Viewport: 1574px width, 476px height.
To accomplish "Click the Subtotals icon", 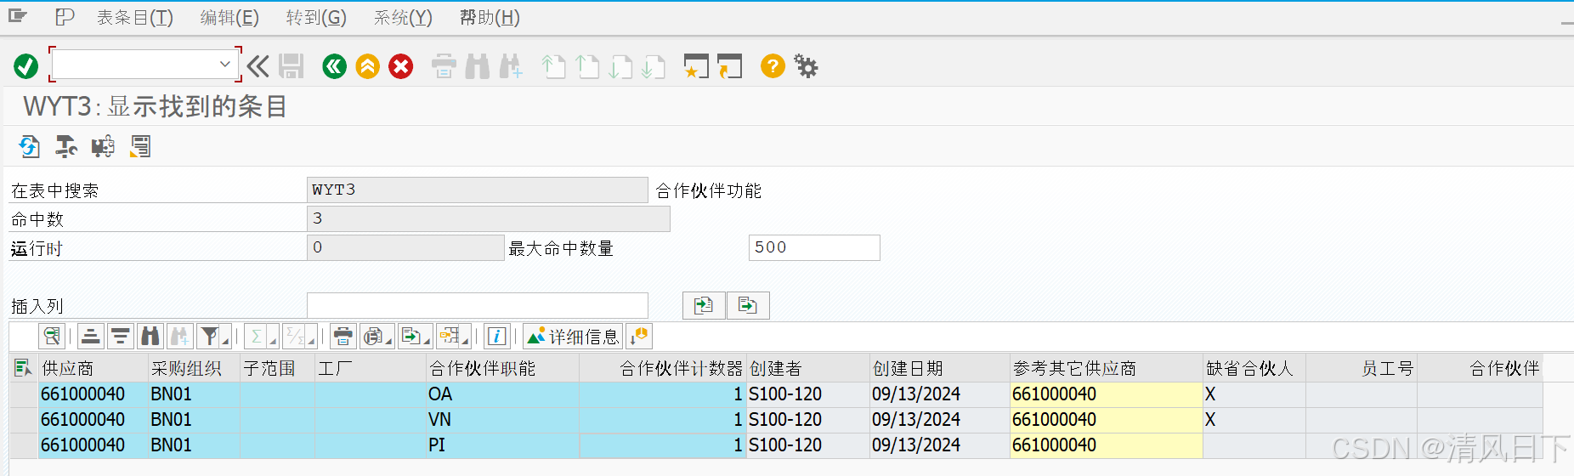I will pos(294,337).
